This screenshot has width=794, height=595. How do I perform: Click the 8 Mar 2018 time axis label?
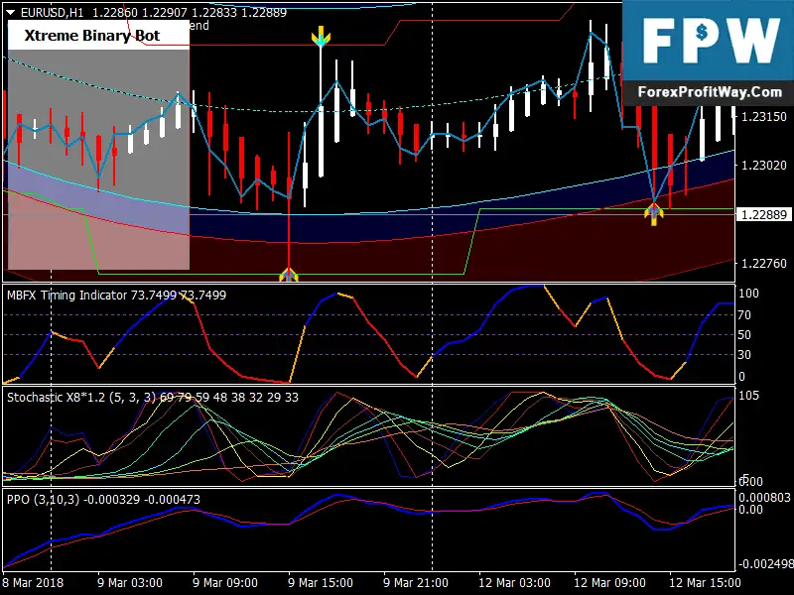(x=34, y=583)
